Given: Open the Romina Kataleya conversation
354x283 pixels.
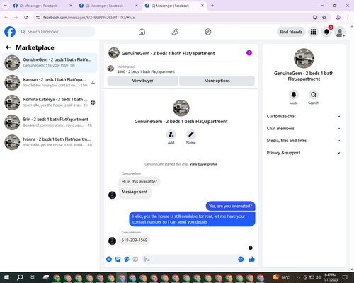Looking at the screenshot, I should click(50, 103).
